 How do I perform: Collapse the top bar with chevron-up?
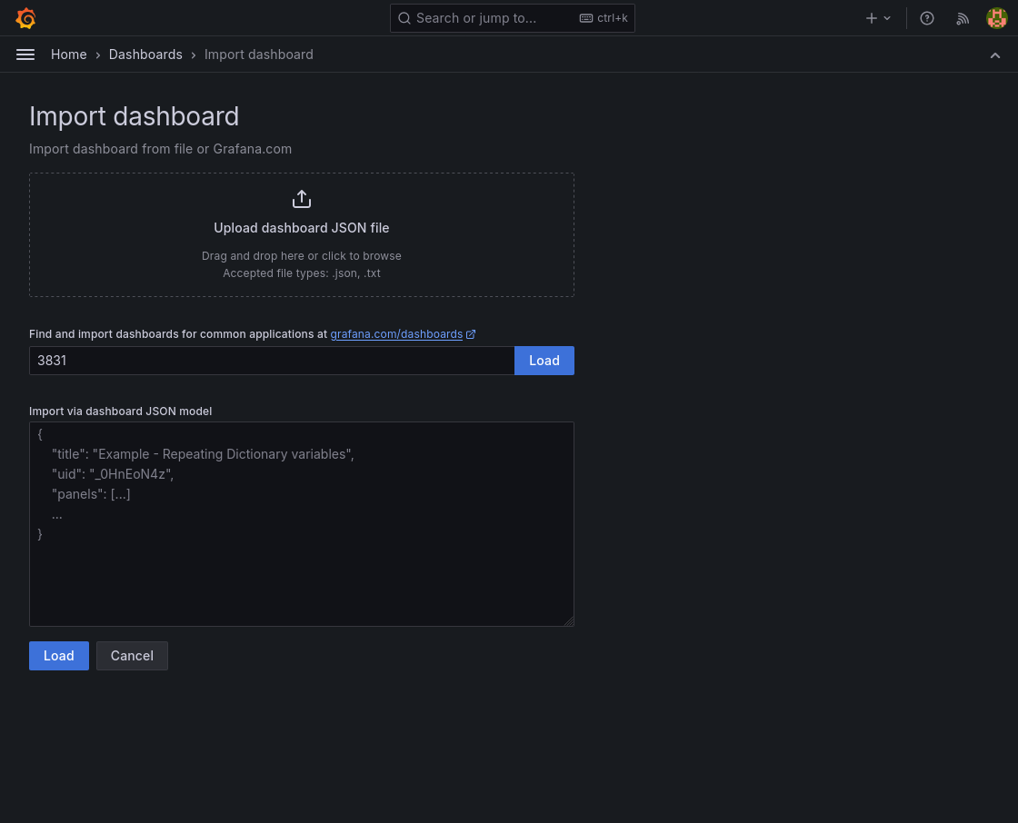pos(995,55)
